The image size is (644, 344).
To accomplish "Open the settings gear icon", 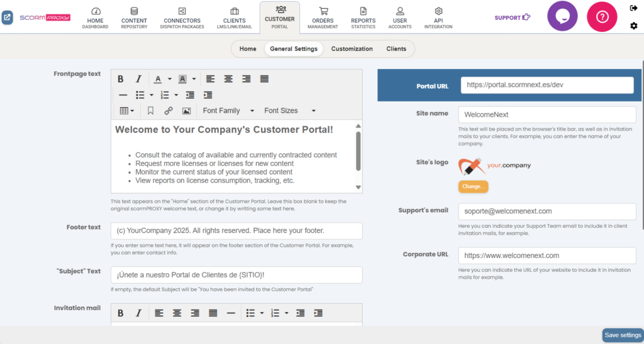I will (634, 26).
